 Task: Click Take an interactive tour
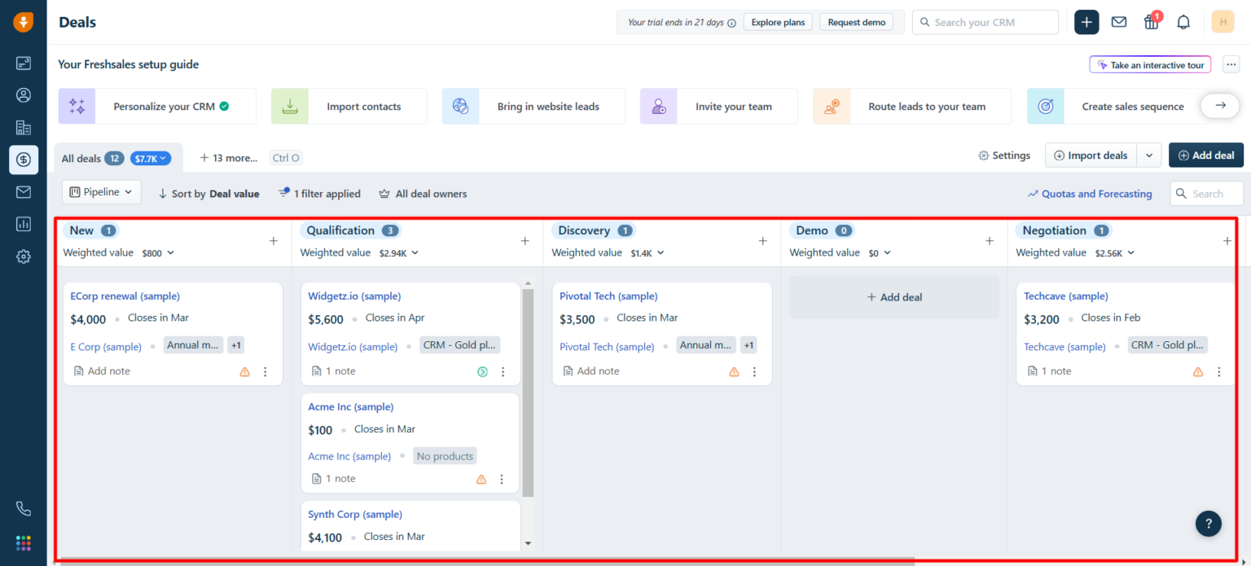pyautogui.click(x=1150, y=65)
